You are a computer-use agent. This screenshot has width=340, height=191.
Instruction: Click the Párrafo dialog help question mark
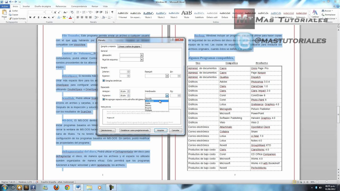173,40
